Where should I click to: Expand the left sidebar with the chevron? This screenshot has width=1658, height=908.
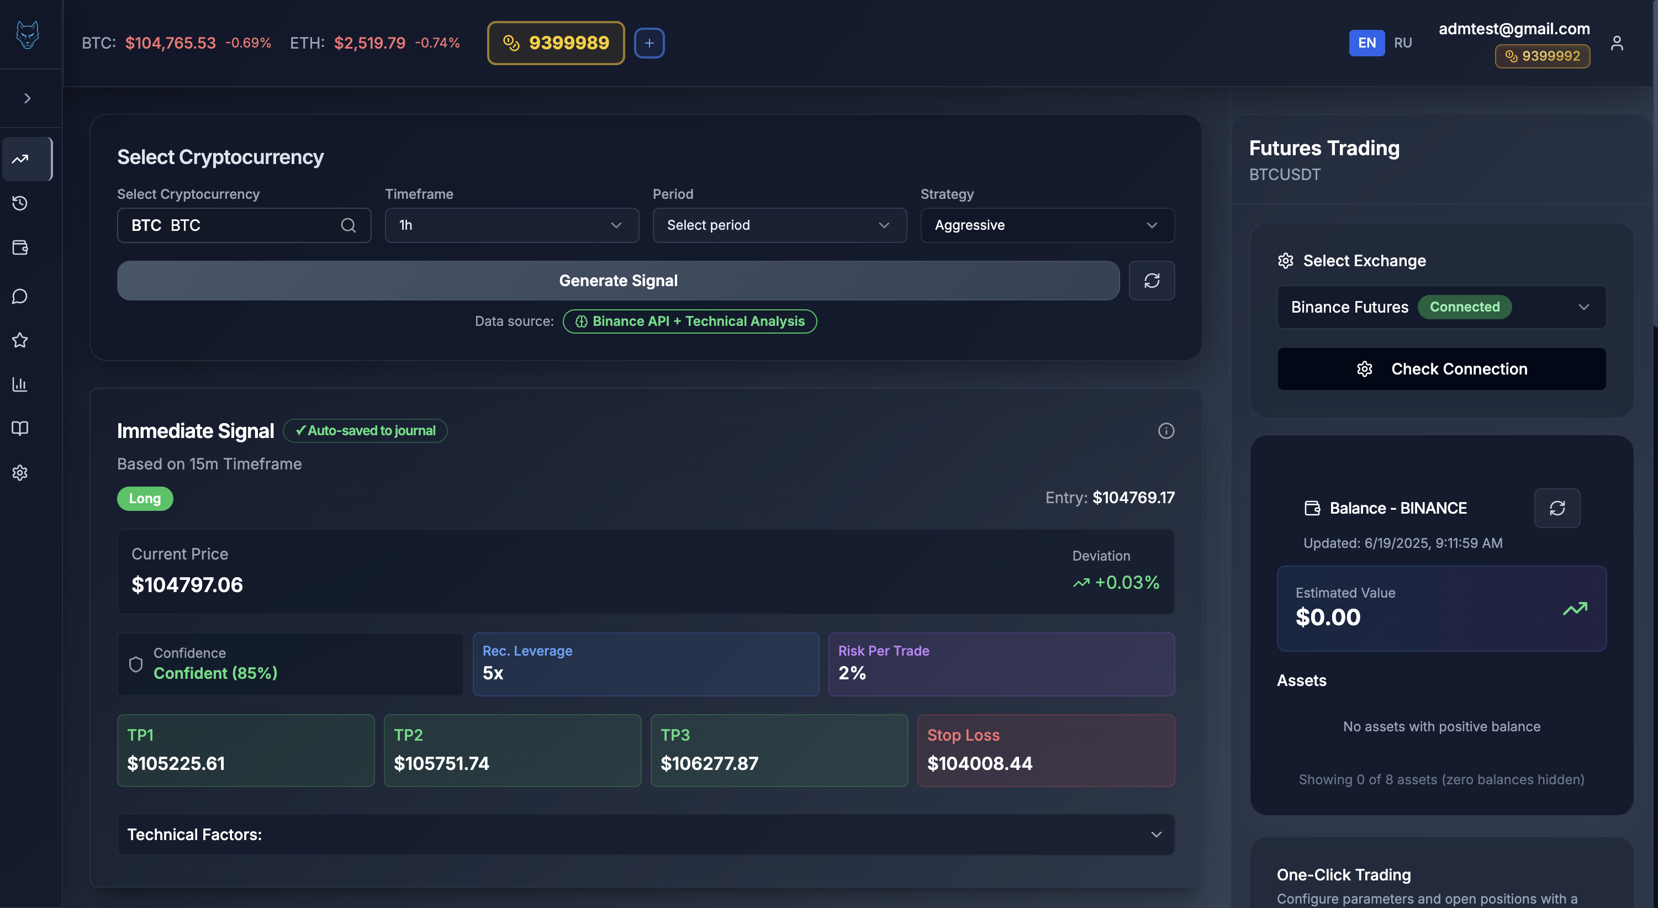[27, 98]
